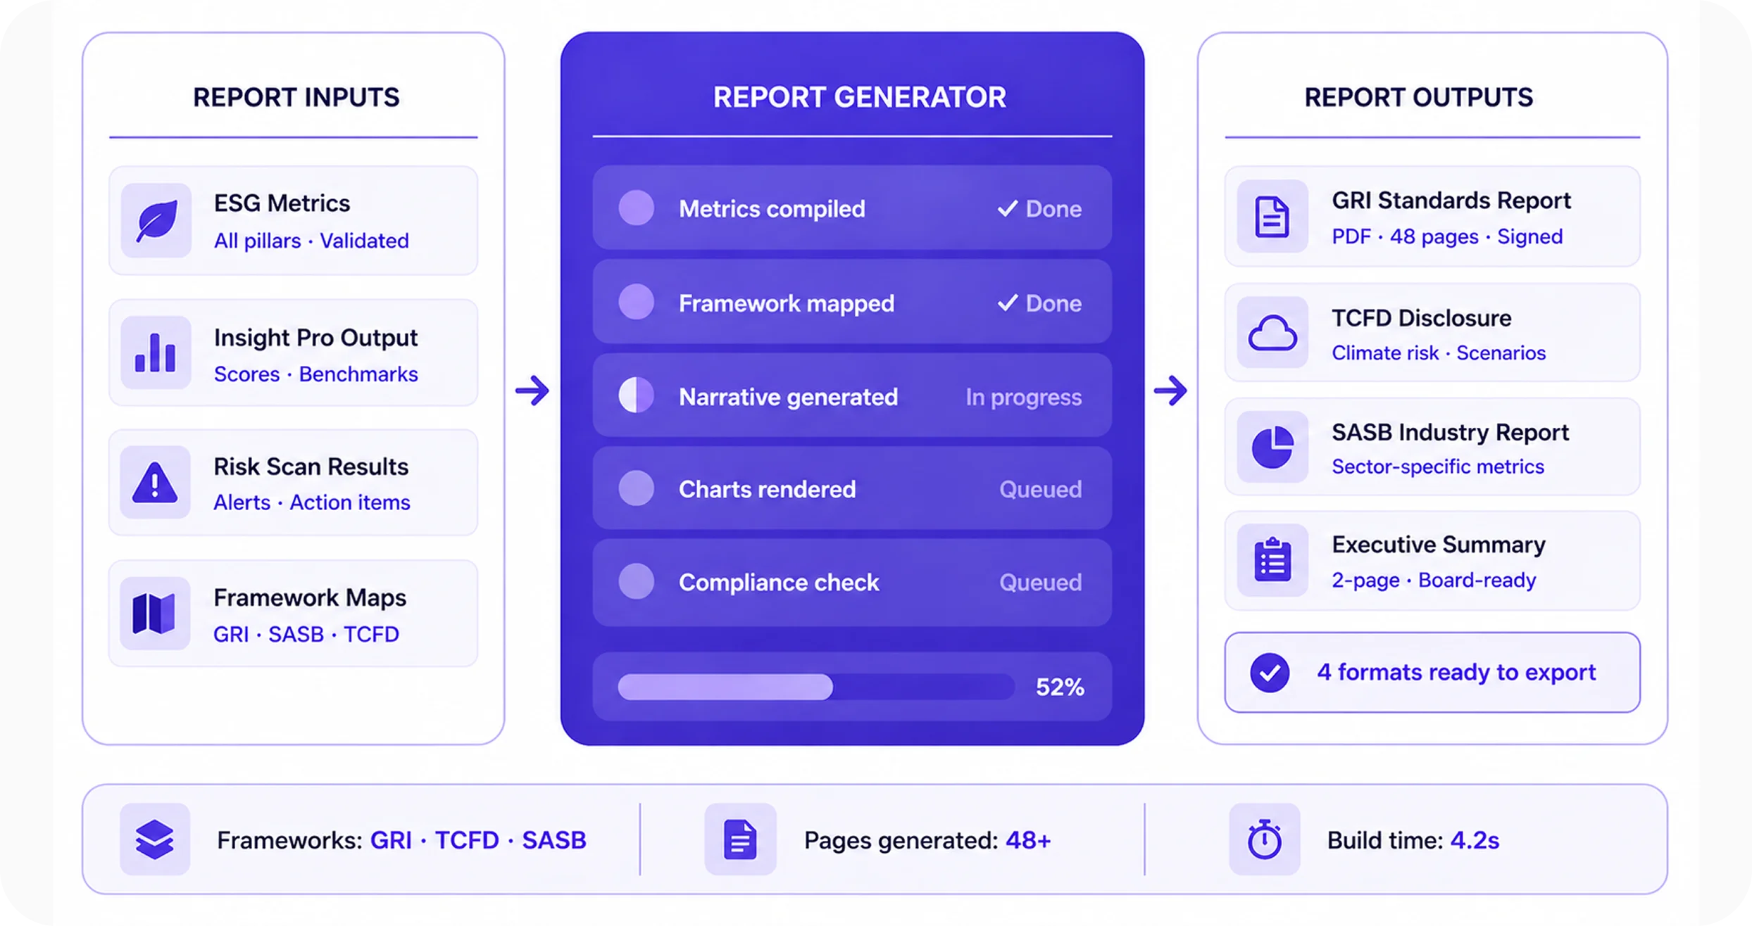Viewport: 1752px width, 926px height.
Task: Click the TCFD Disclosure cloud icon
Action: pos(1272,333)
